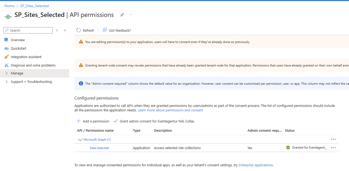This screenshot has height=171, width=349.
Task: Pin the API permissions page
Action: tap(122, 15)
